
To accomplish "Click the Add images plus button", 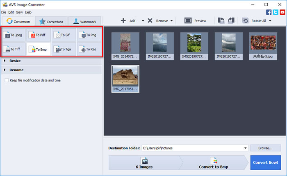I will tap(128, 20).
